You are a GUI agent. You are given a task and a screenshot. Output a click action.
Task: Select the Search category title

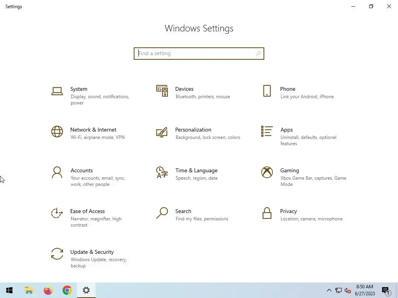click(x=183, y=211)
